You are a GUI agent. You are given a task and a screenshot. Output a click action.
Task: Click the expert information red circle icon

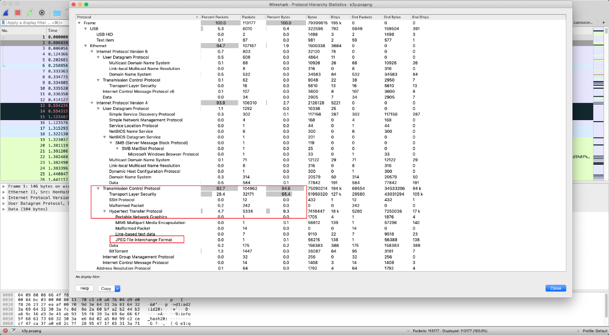(x=5, y=330)
